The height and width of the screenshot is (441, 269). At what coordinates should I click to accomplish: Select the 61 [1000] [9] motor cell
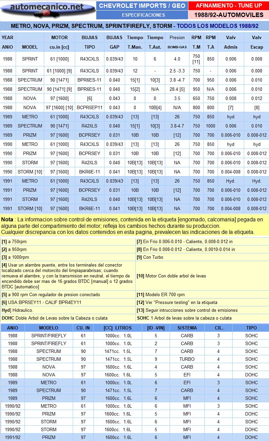pos(60,71)
